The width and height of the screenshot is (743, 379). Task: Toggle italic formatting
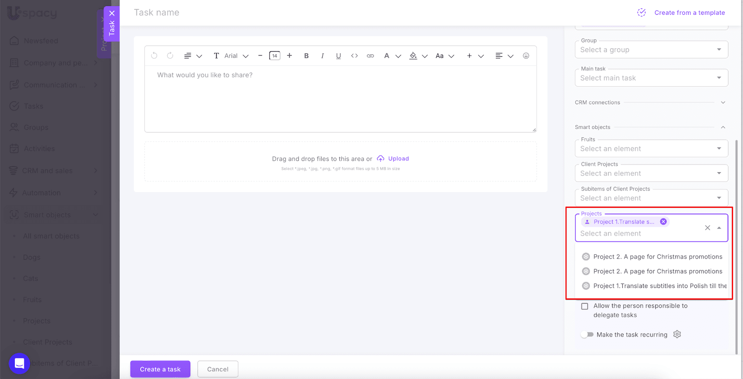(x=322, y=56)
